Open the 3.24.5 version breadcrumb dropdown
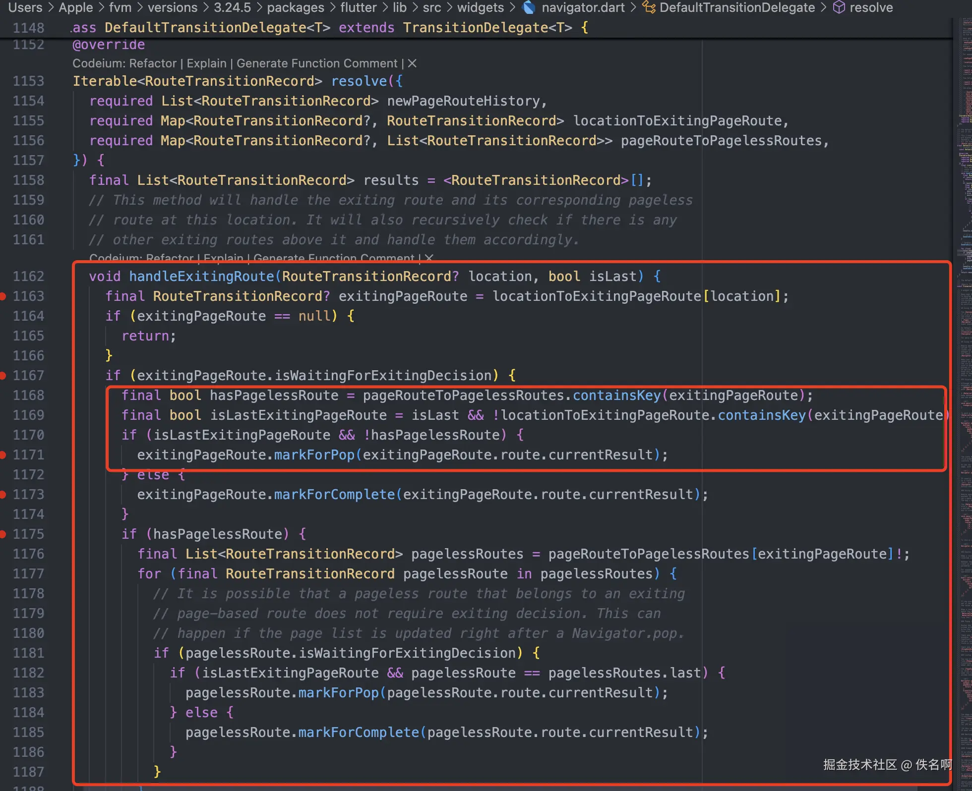The width and height of the screenshot is (972, 791). pyautogui.click(x=232, y=7)
